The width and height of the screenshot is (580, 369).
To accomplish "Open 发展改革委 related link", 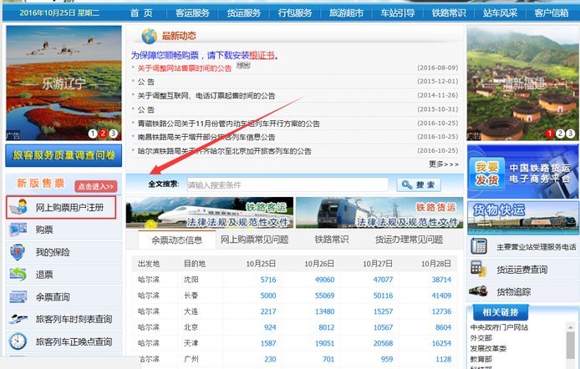I will [488, 348].
